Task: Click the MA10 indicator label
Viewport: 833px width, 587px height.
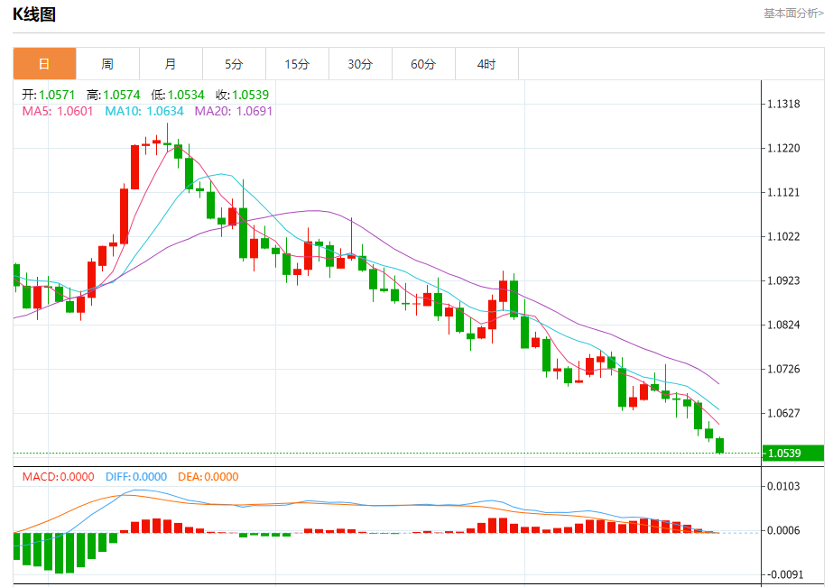Action: click(144, 111)
